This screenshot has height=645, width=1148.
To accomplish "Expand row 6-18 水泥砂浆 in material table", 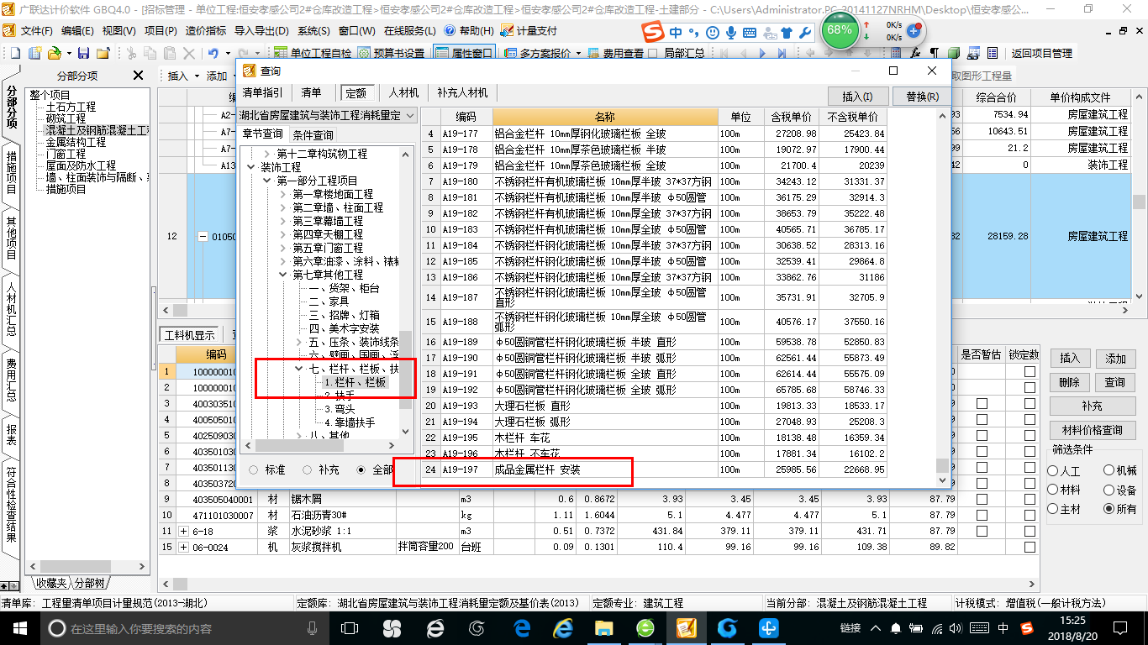I will (185, 531).
